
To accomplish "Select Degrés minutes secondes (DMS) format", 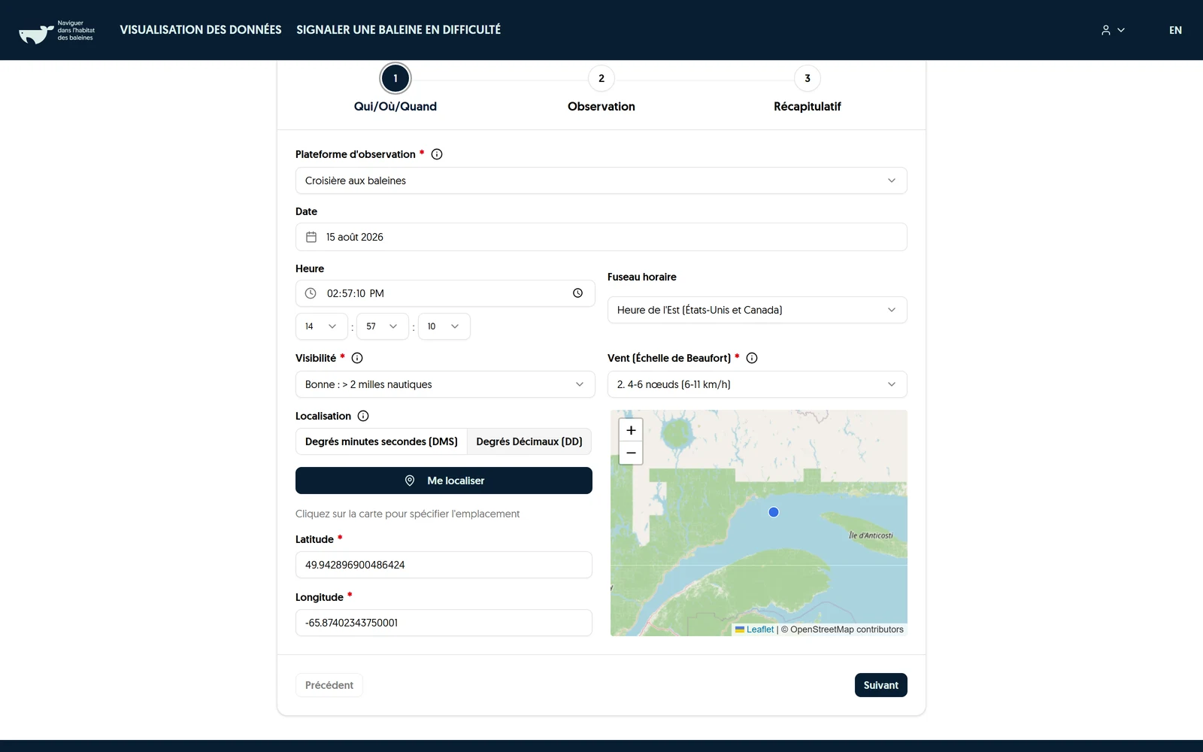I will tap(381, 441).
